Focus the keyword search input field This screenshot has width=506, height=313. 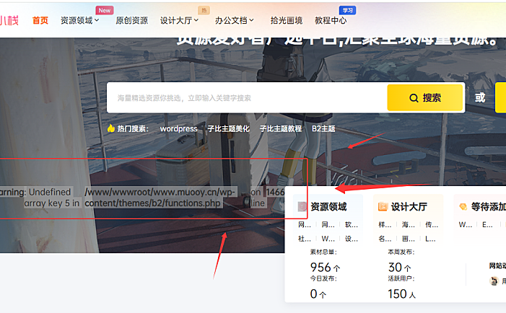point(247,97)
